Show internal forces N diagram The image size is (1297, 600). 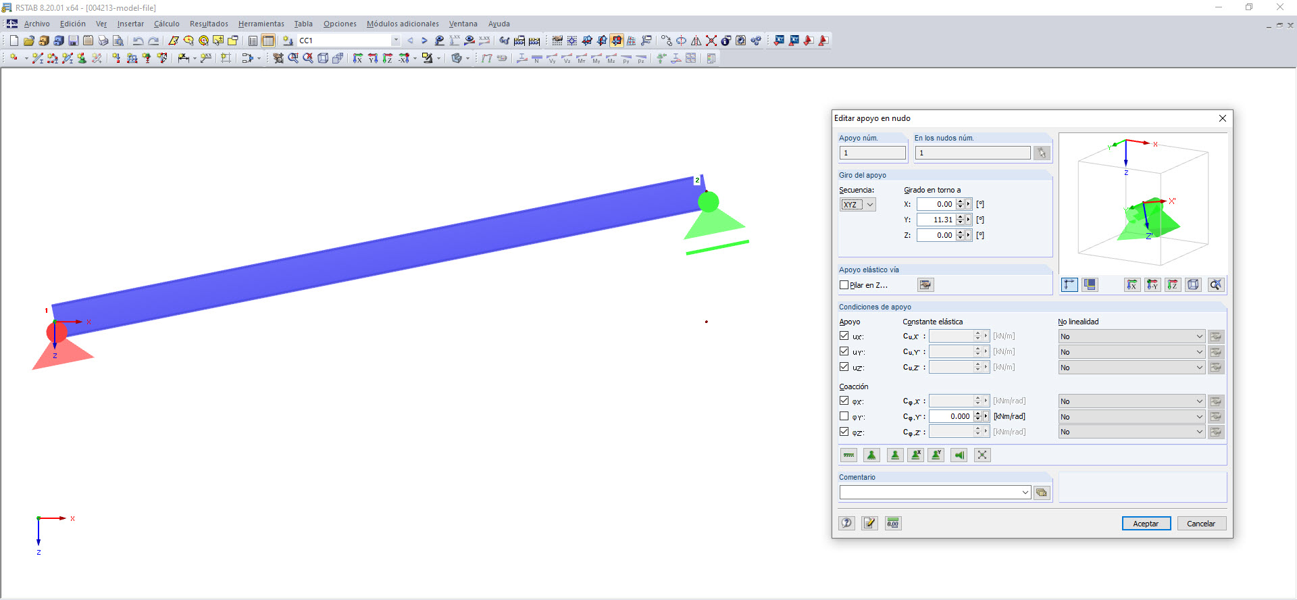point(537,59)
